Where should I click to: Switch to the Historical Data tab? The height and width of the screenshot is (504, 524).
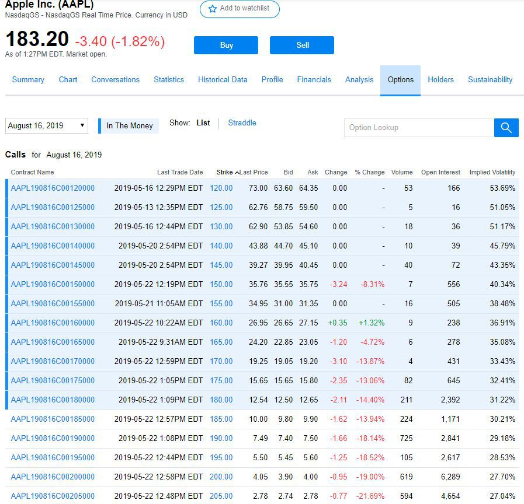pyautogui.click(x=223, y=80)
